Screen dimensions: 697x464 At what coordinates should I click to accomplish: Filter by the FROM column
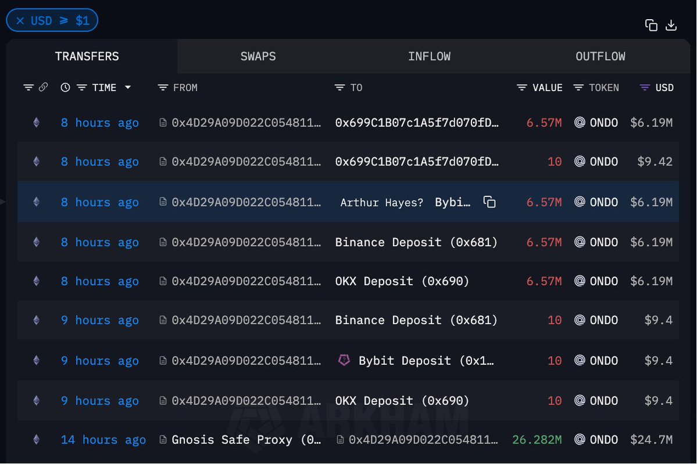pos(163,88)
